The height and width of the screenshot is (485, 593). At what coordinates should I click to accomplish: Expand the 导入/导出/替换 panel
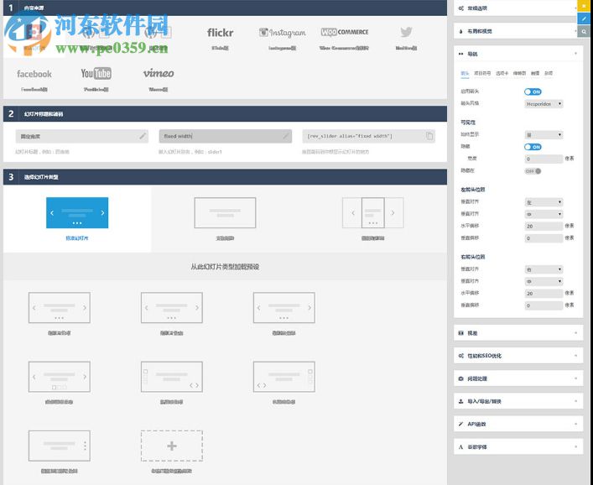click(x=518, y=401)
